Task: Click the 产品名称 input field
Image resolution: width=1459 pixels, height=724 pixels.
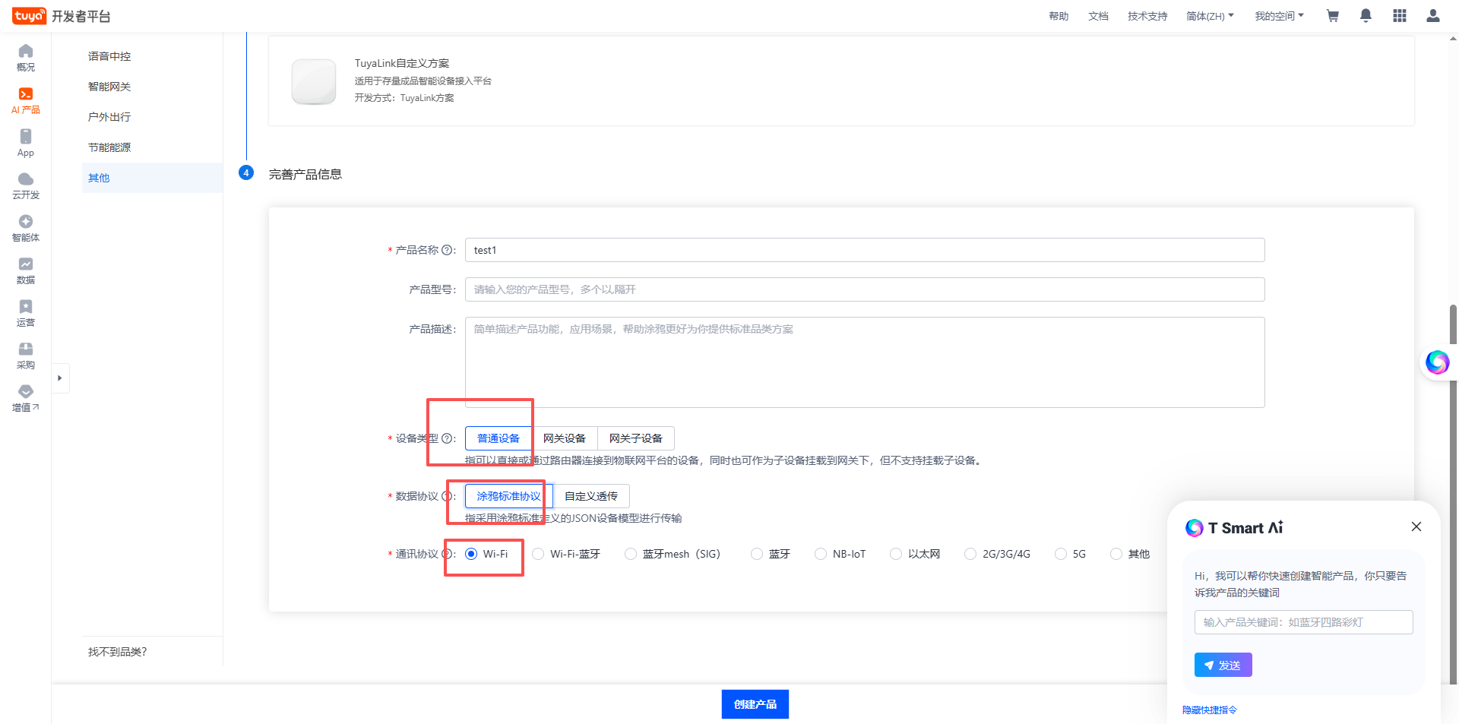Action: pyautogui.click(x=865, y=250)
